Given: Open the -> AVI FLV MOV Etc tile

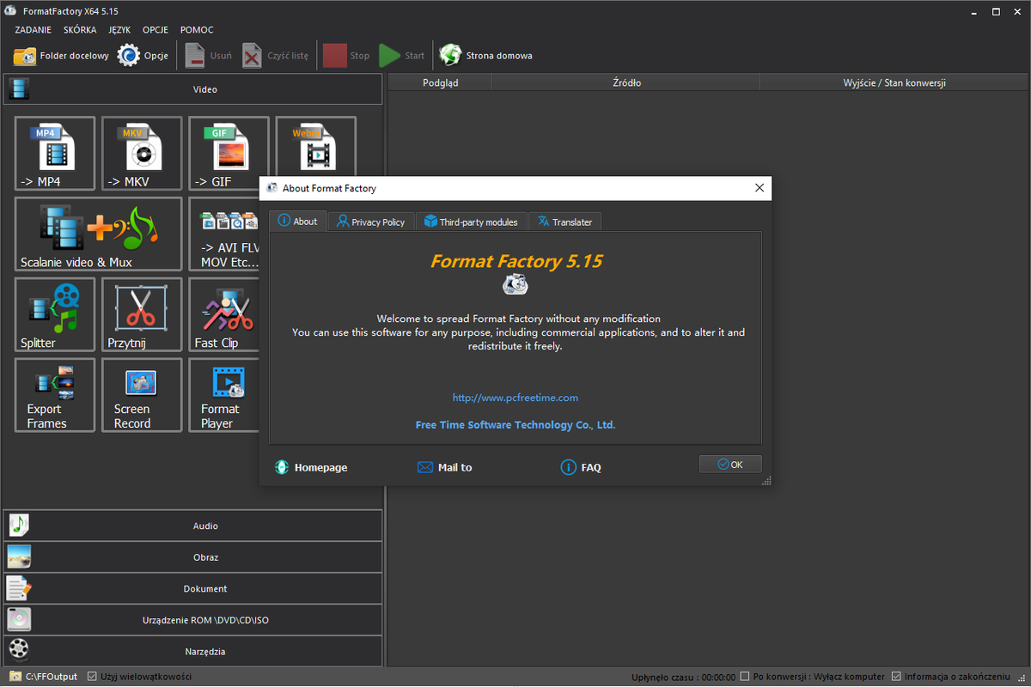Looking at the screenshot, I should 225,234.
